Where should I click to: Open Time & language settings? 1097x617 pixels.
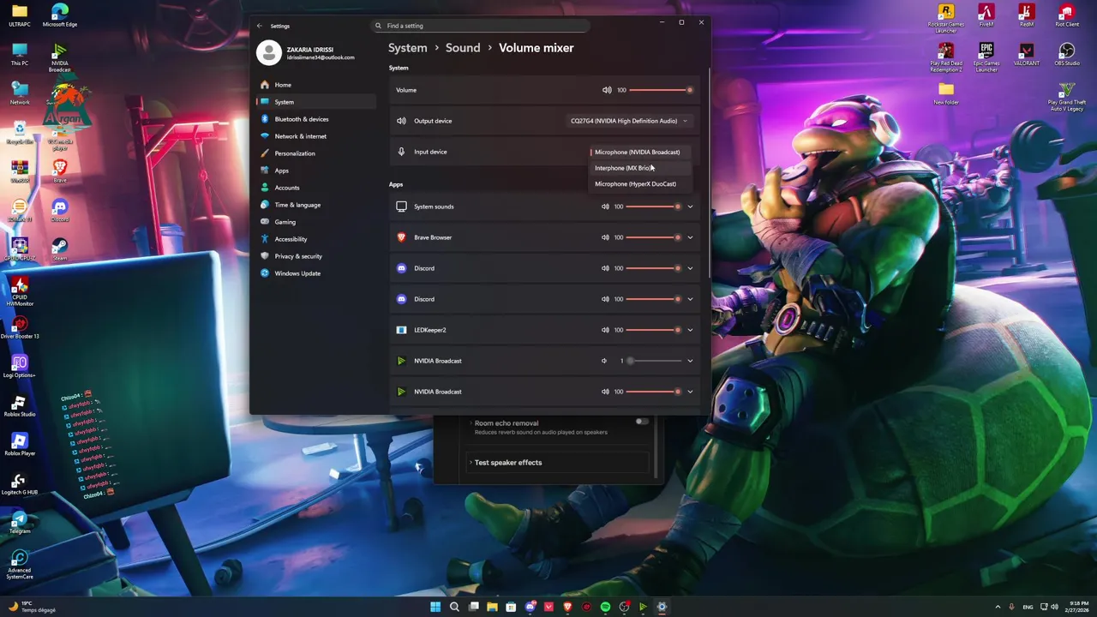[x=315, y=205]
